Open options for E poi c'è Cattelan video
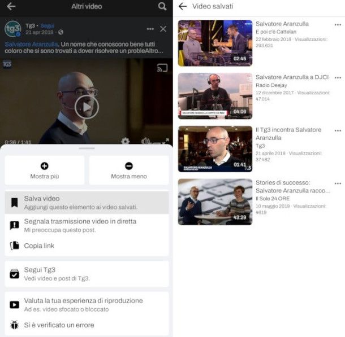The height and width of the screenshot is (337, 345). coord(338,25)
